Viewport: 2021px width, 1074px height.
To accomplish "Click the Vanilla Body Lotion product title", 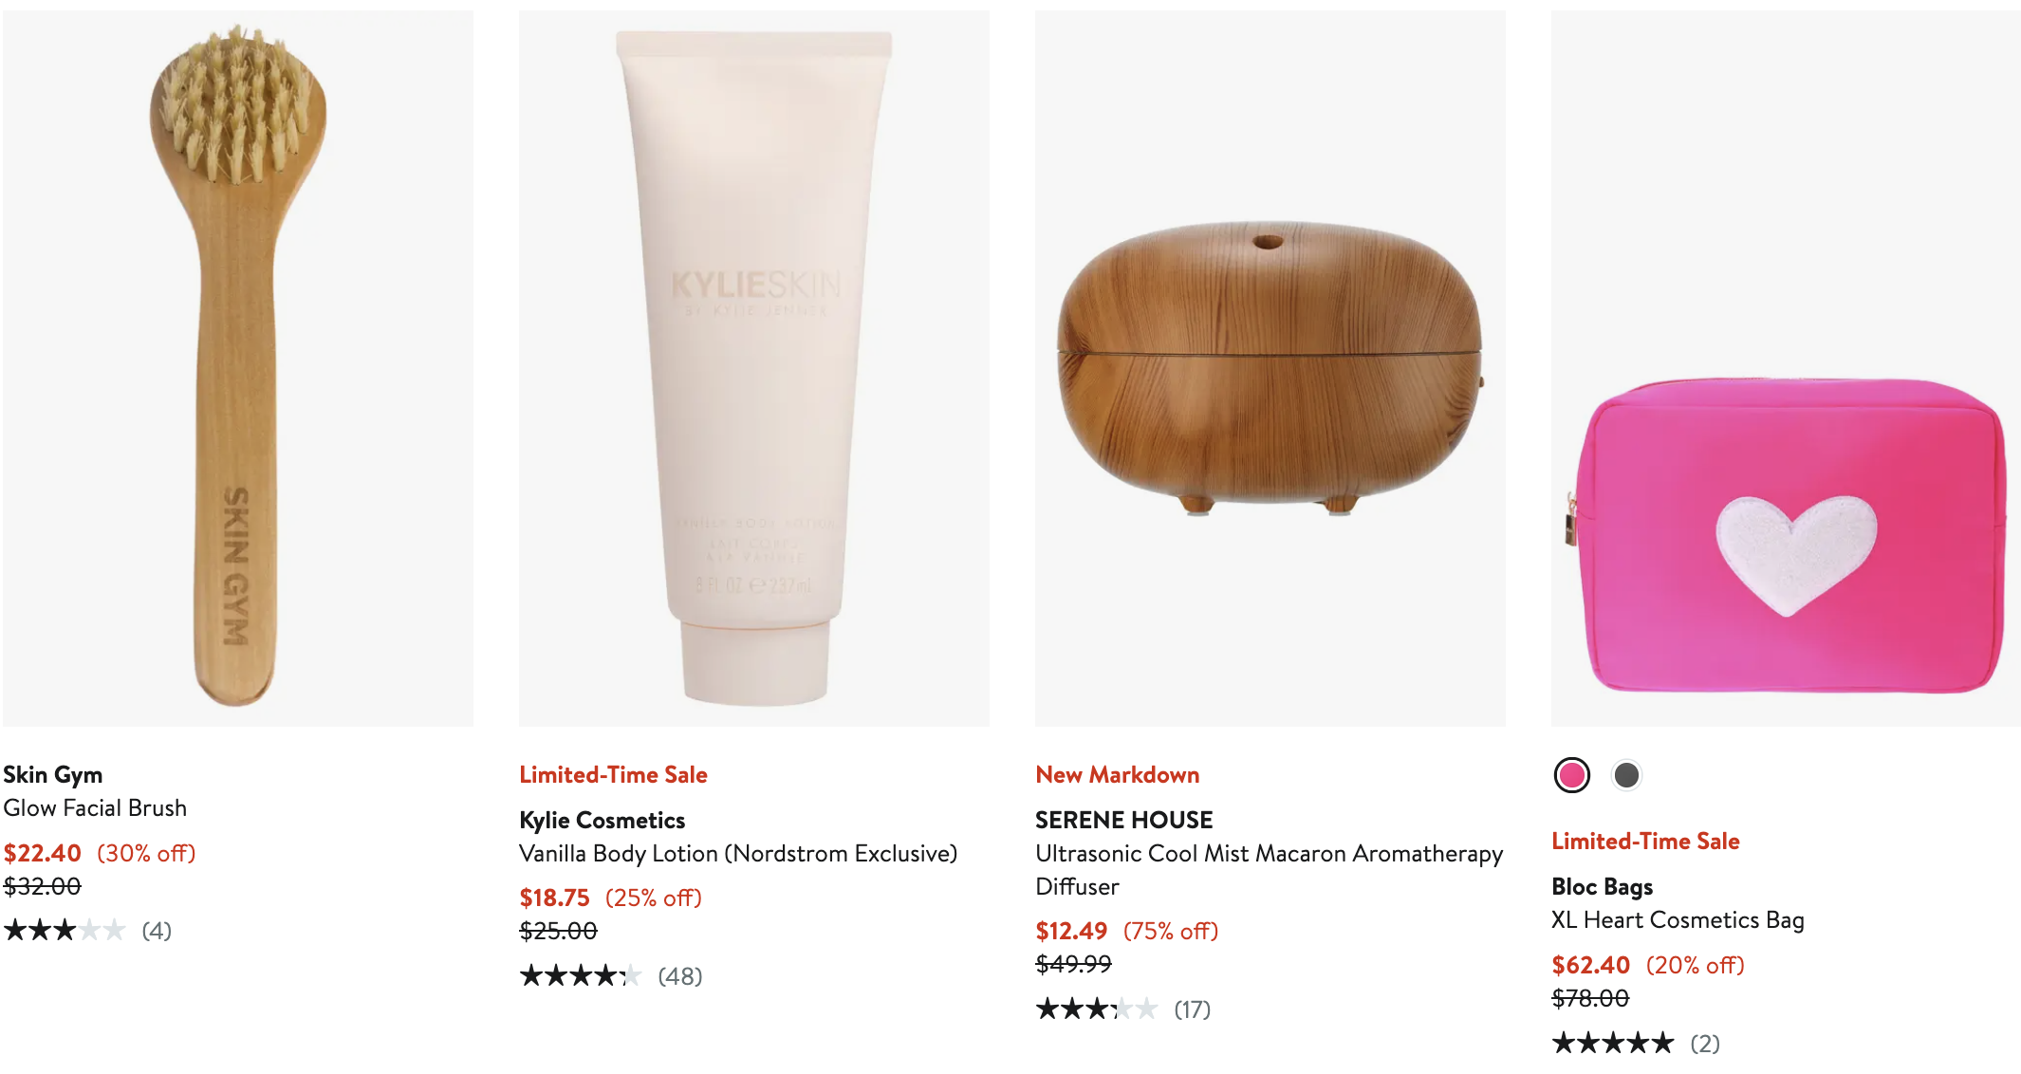I will (738, 854).
